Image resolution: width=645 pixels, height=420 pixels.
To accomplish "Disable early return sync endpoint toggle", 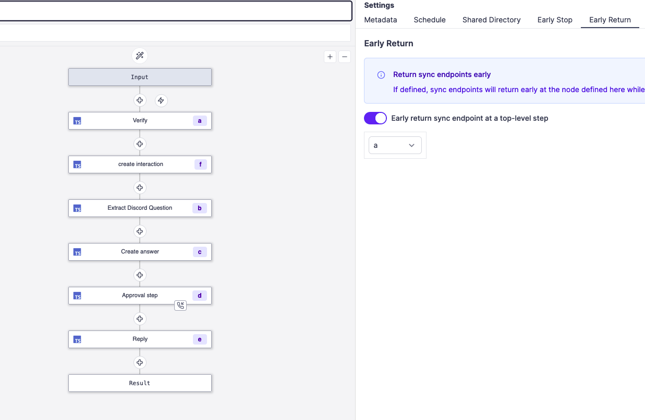I will coord(375,118).
